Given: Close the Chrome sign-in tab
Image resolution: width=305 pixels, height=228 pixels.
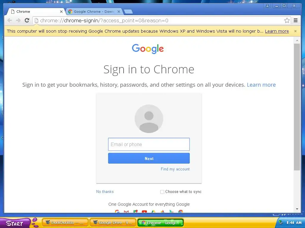Looking at the screenshot, I should 61,12.
